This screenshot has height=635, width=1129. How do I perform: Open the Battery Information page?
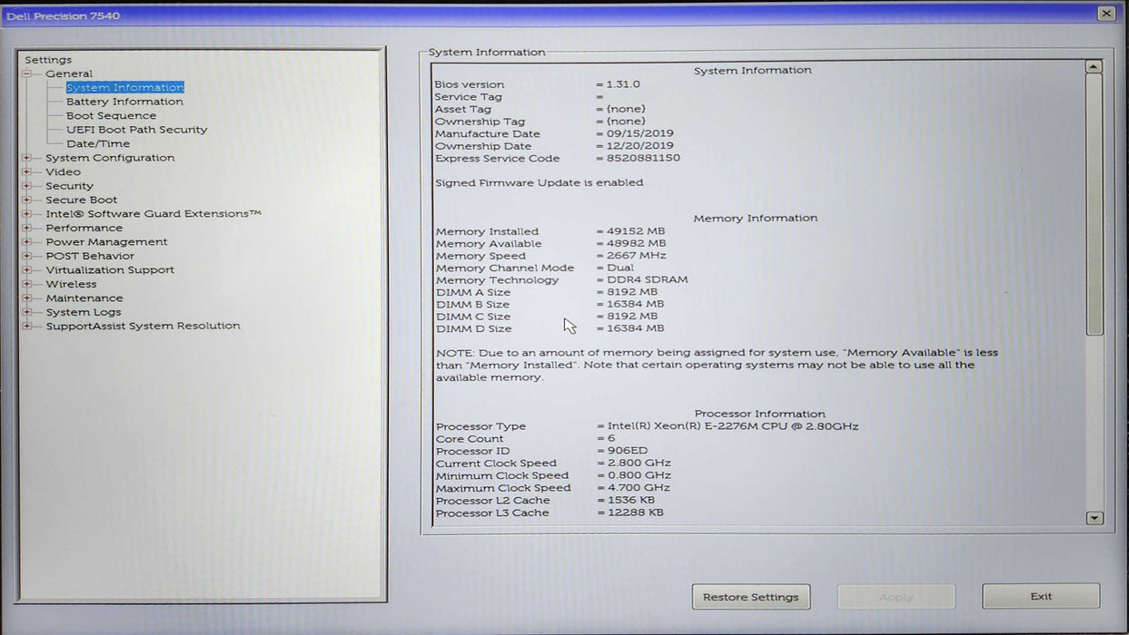(124, 102)
